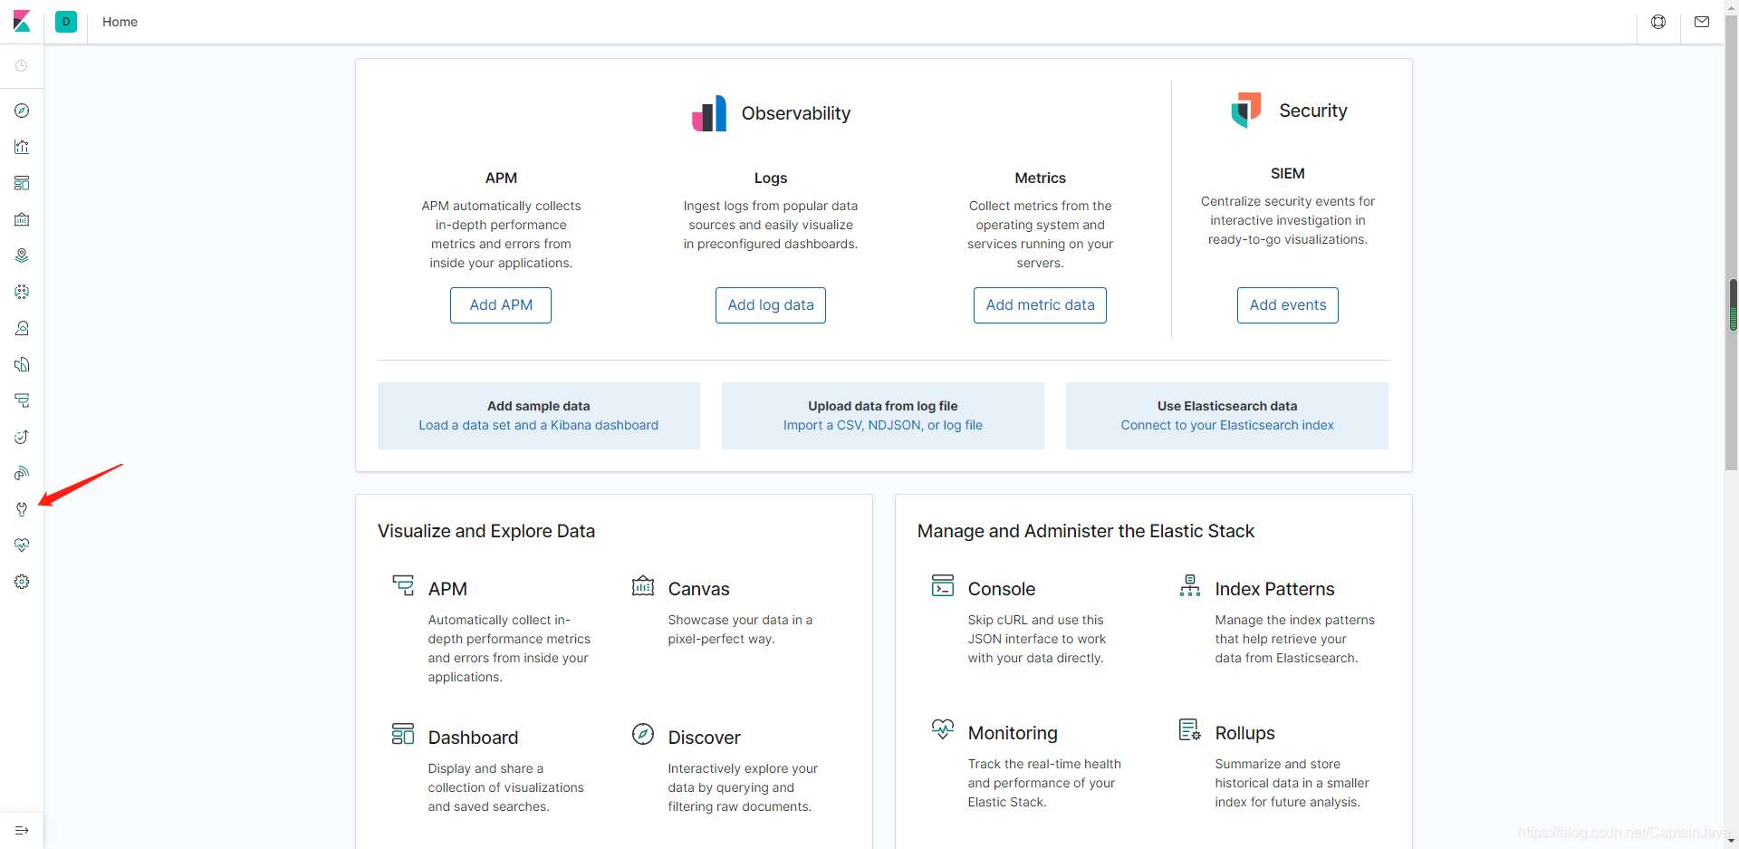Click the Add events button
The image size is (1739, 849).
click(x=1288, y=305)
